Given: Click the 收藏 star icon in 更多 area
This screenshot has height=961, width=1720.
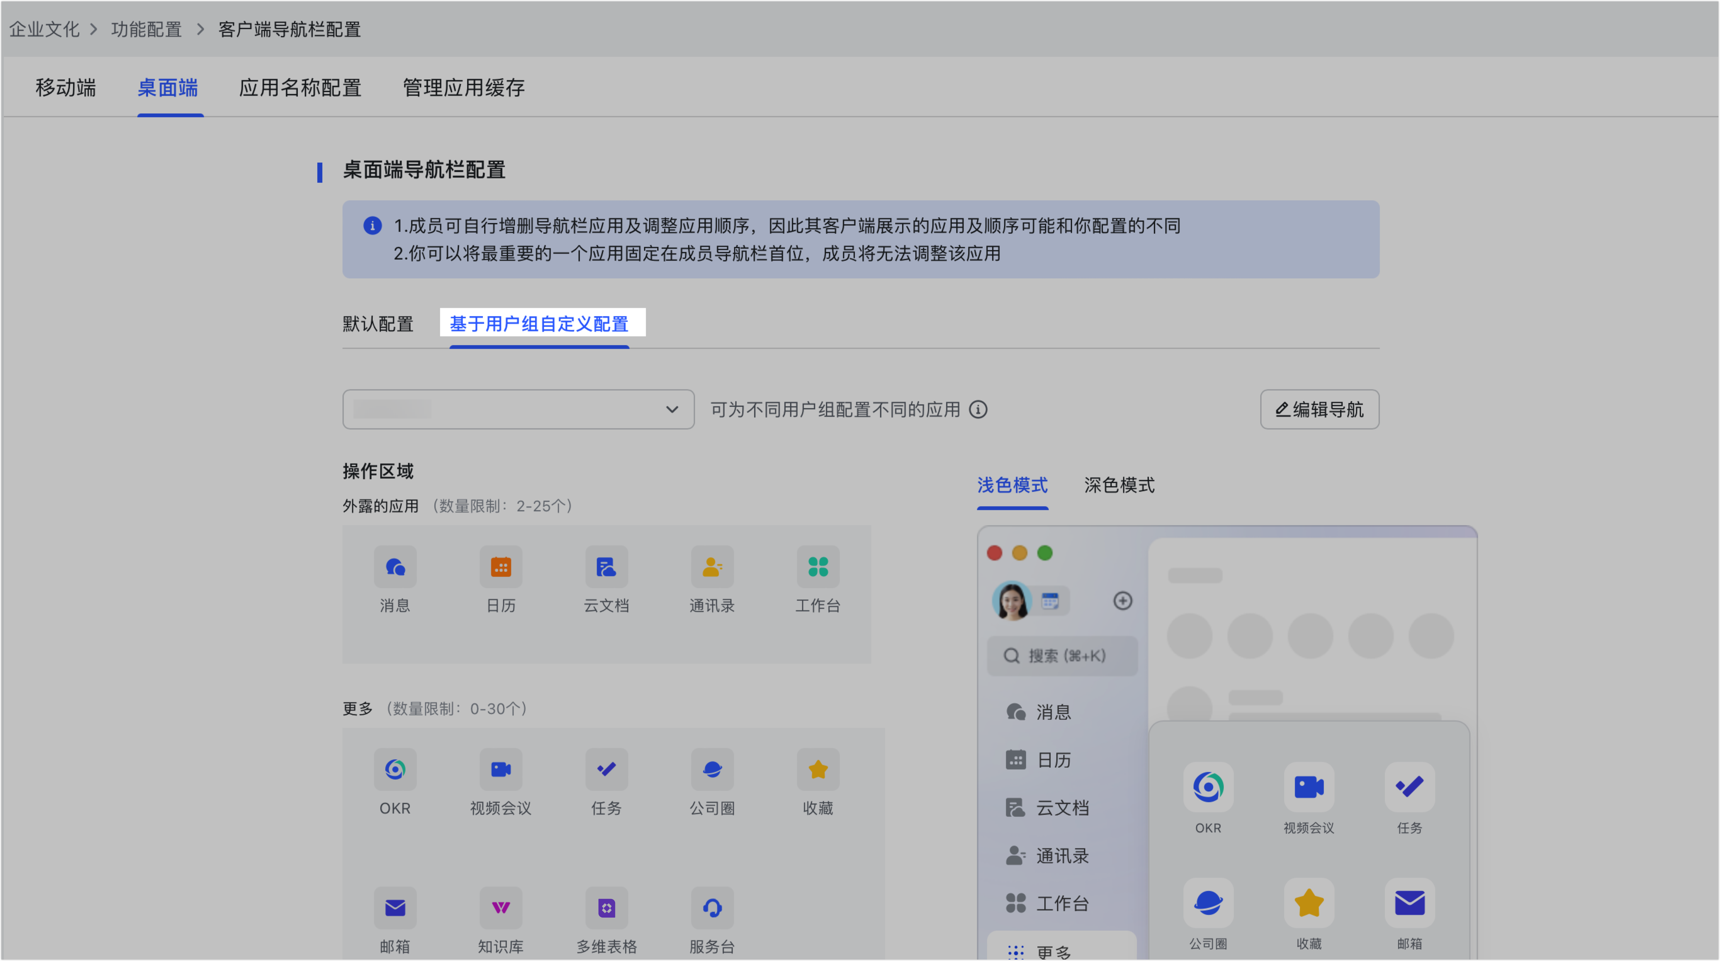Looking at the screenshot, I should 818,769.
